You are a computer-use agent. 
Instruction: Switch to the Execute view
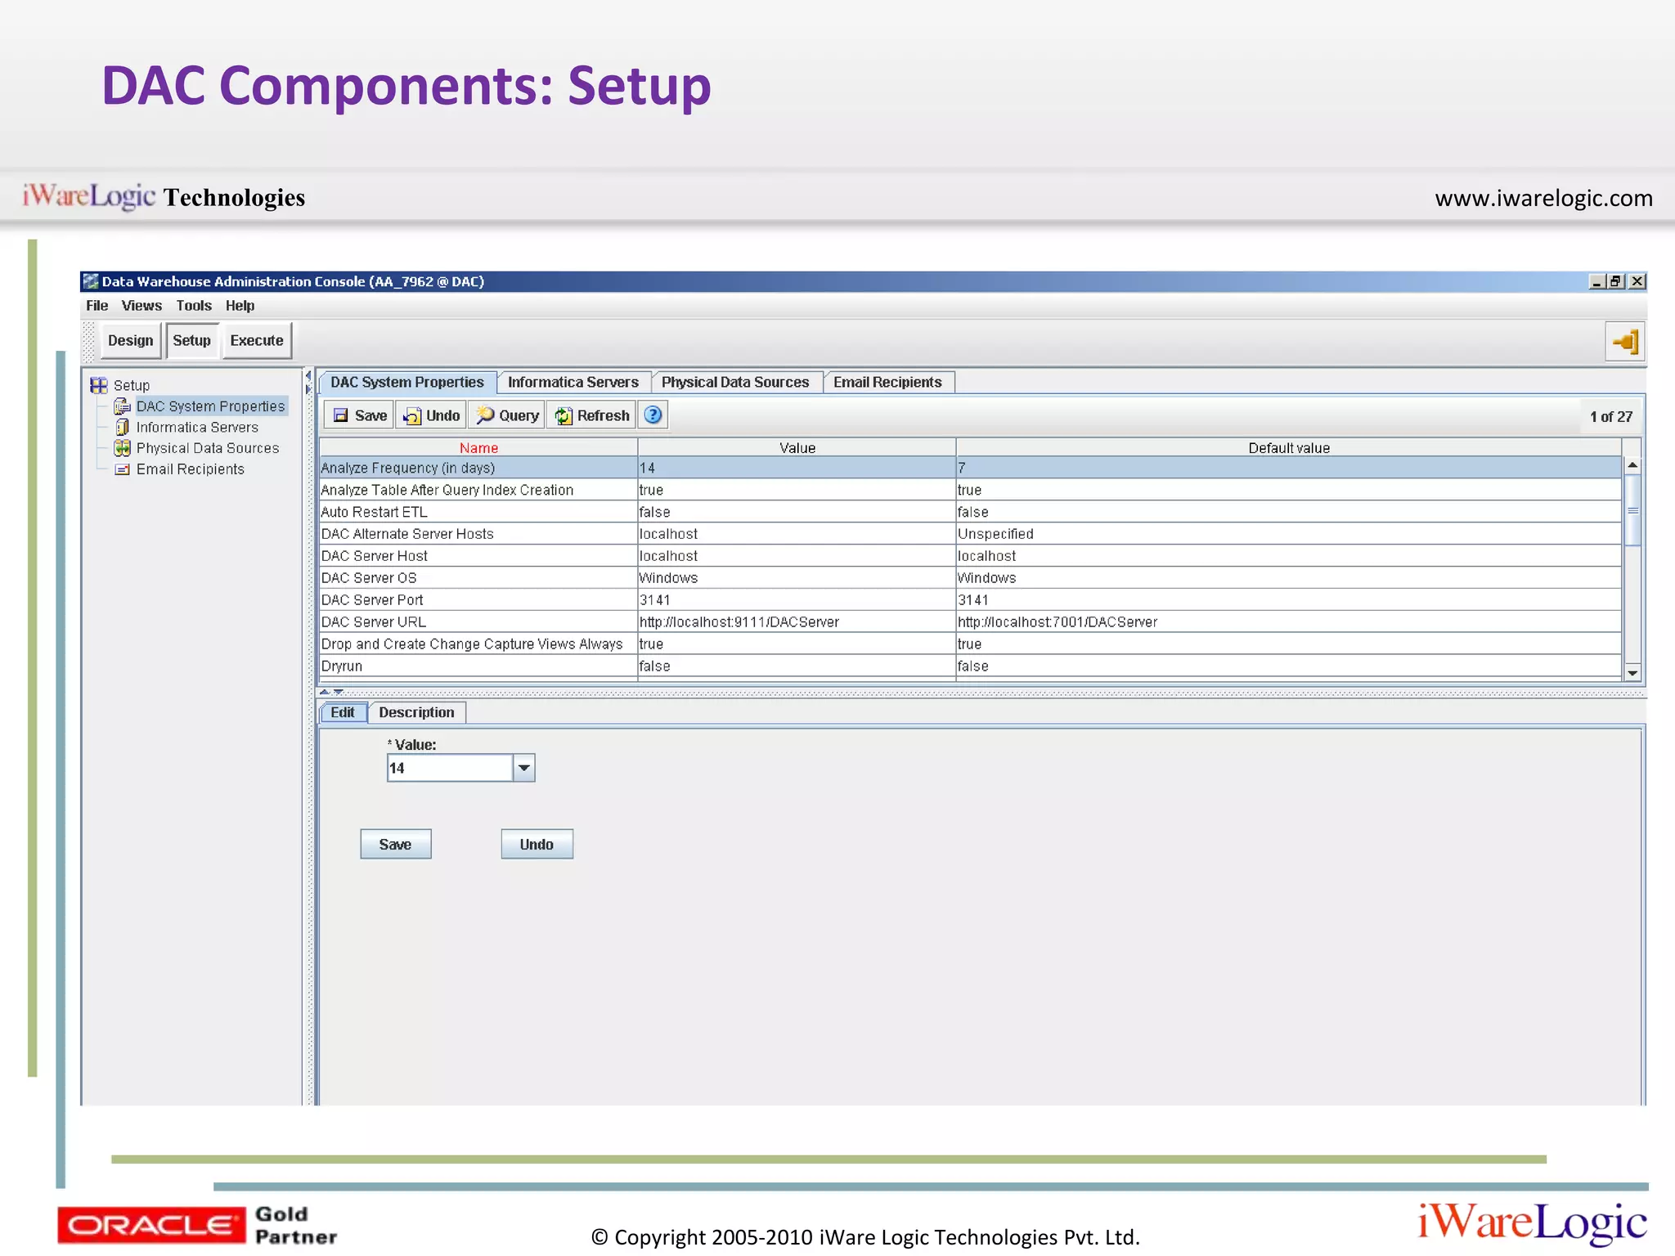pos(256,340)
